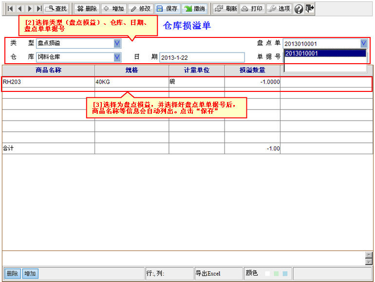Click the exit door icon

pos(310,9)
